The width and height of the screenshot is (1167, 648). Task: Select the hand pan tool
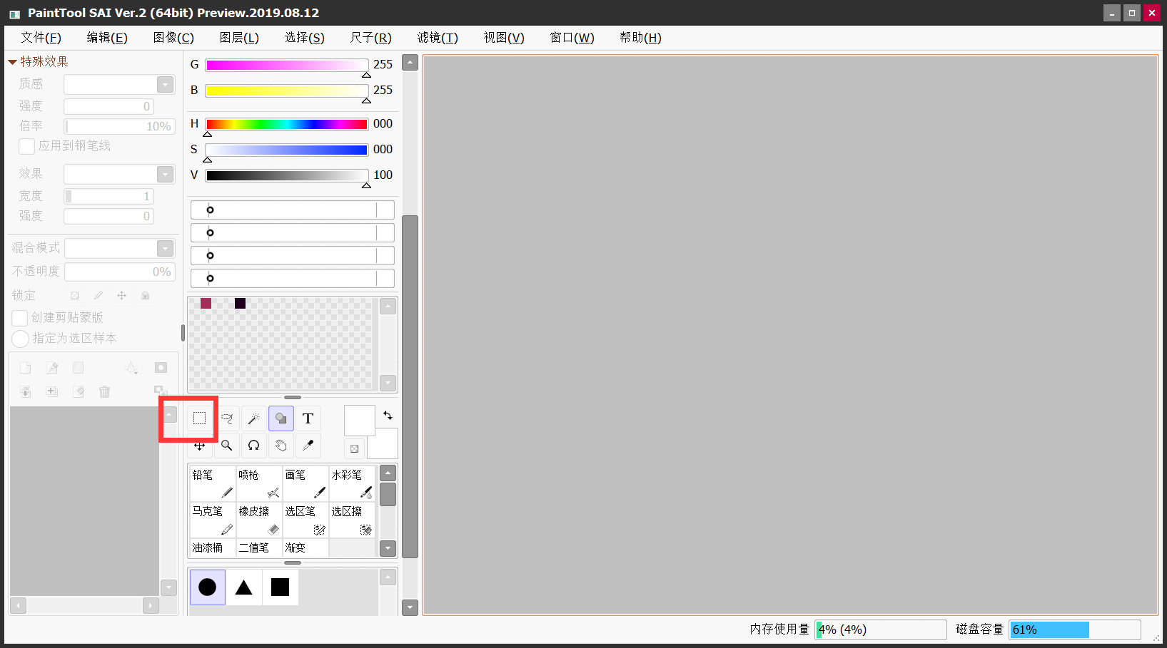point(281,446)
